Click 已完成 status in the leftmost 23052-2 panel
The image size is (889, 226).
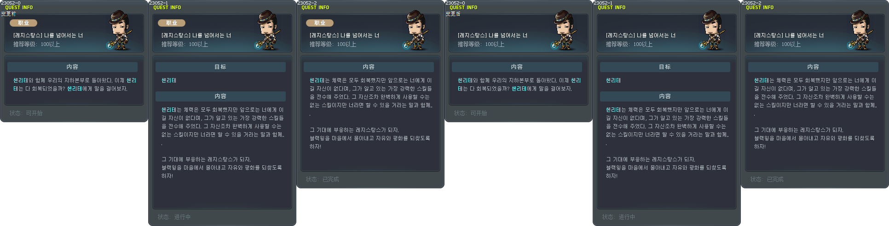[x=330, y=179]
